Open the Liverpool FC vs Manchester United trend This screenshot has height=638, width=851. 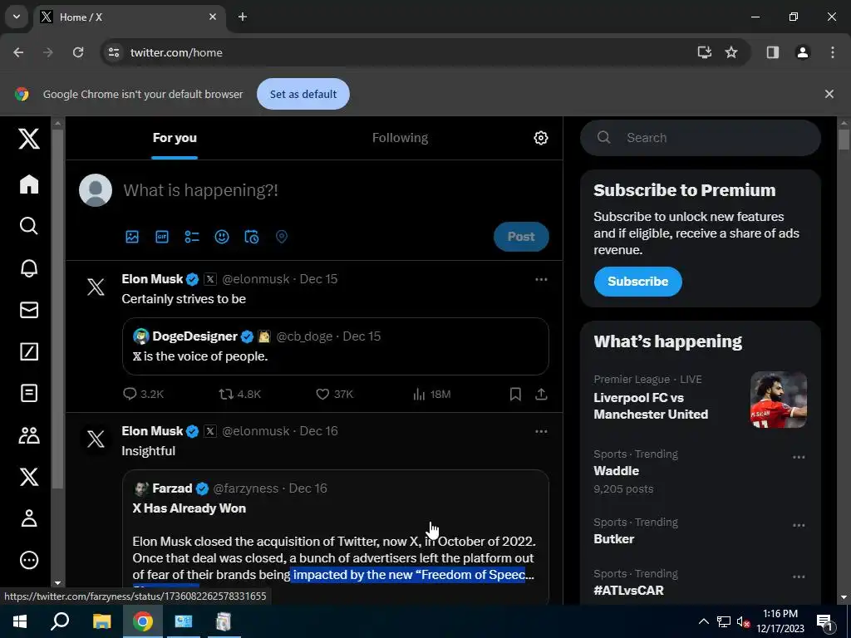pos(700,400)
